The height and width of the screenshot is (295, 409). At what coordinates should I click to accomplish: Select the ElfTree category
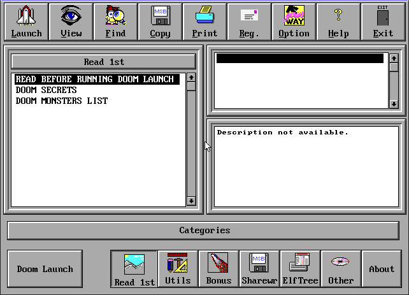click(300, 269)
